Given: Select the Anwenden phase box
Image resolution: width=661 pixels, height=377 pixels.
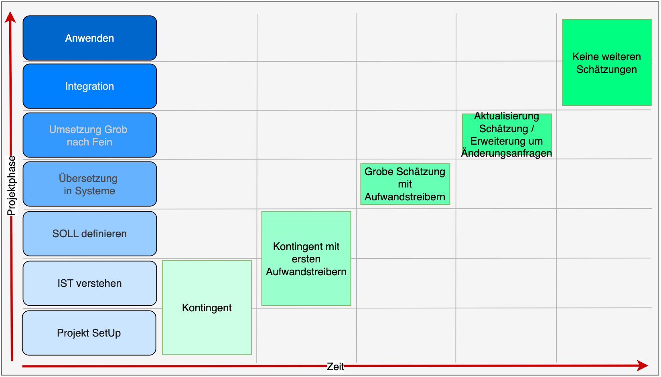Looking at the screenshot, I should coord(89,38).
